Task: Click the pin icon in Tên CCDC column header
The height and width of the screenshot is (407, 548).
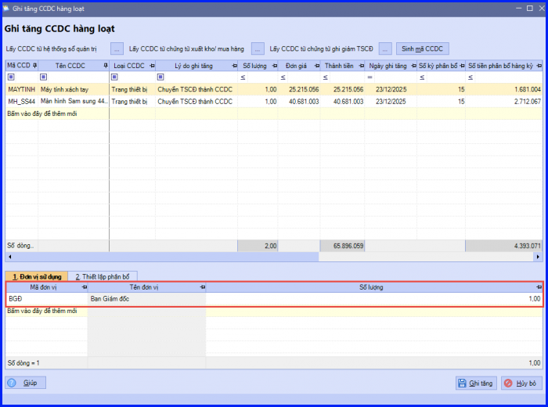Action: click(x=105, y=65)
